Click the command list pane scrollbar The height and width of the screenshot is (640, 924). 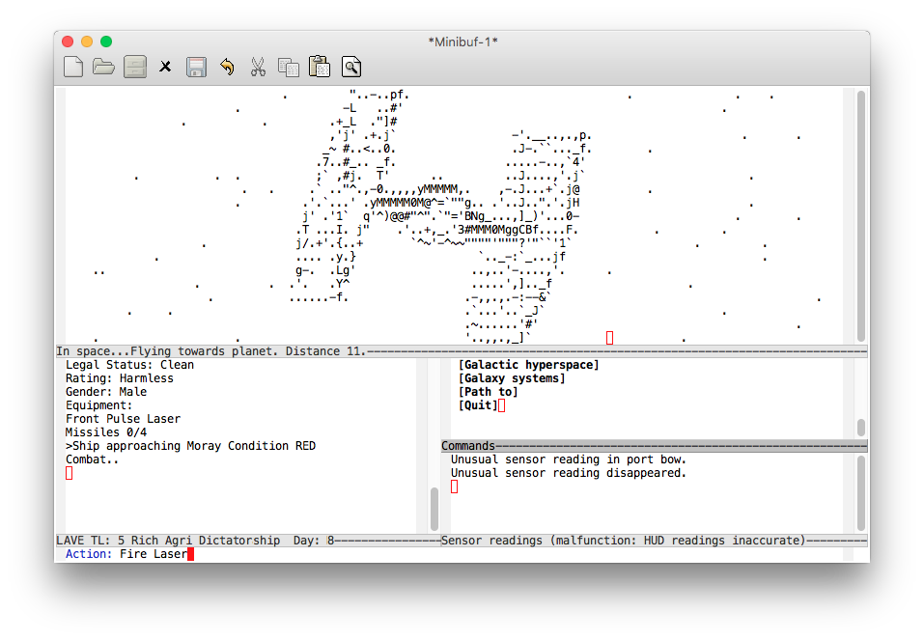[x=861, y=427]
